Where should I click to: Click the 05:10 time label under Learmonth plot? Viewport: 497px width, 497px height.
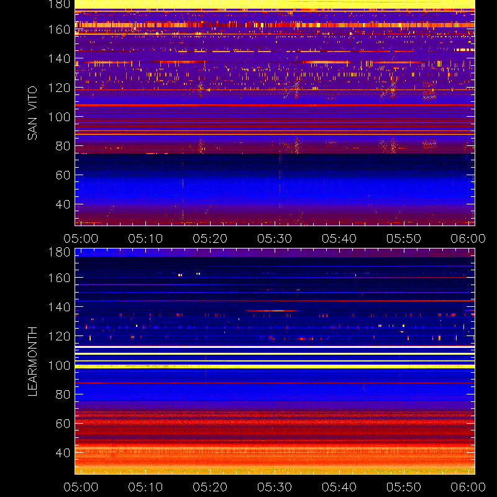point(145,487)
